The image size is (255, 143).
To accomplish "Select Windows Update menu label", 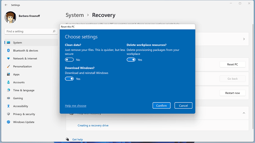I will pyautogui.click(x=24, y=122).
